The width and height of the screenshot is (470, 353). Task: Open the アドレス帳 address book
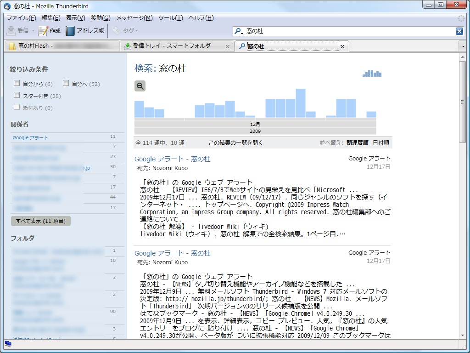click(85, 31)
